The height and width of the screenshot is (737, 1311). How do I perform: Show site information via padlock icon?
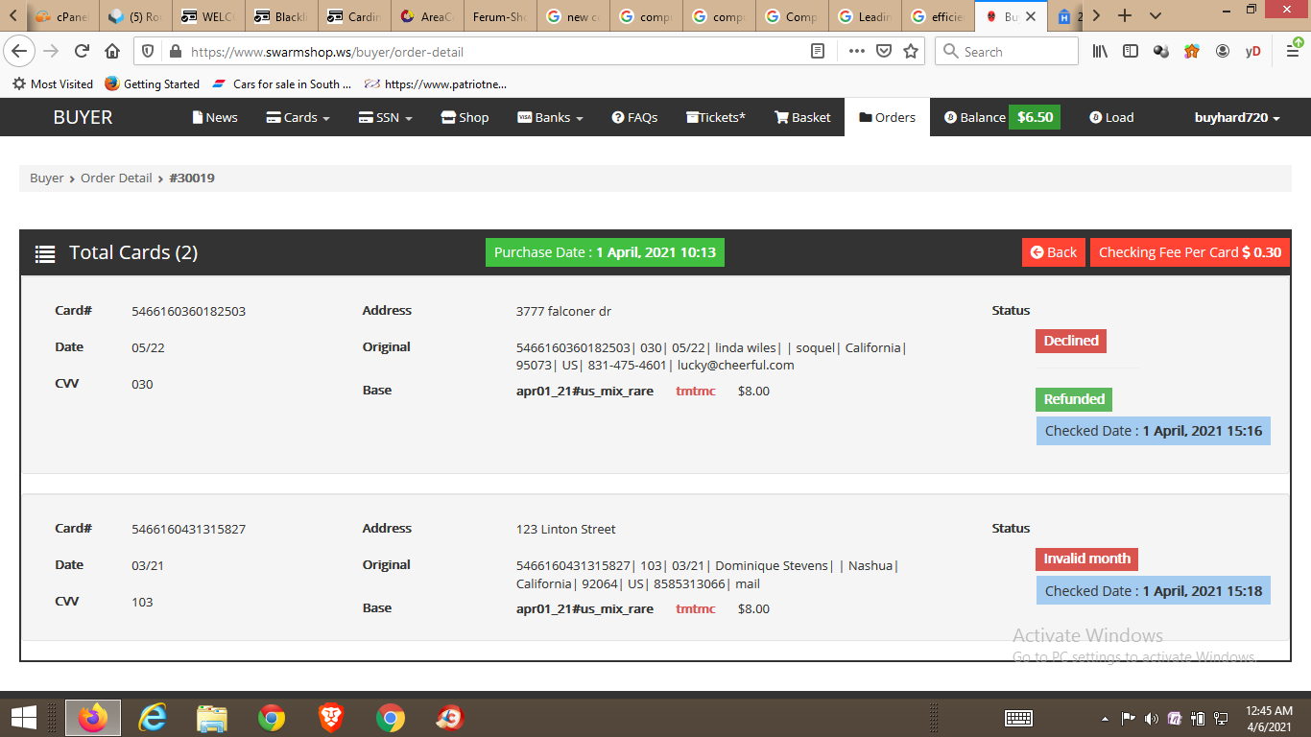pos(175,52)
